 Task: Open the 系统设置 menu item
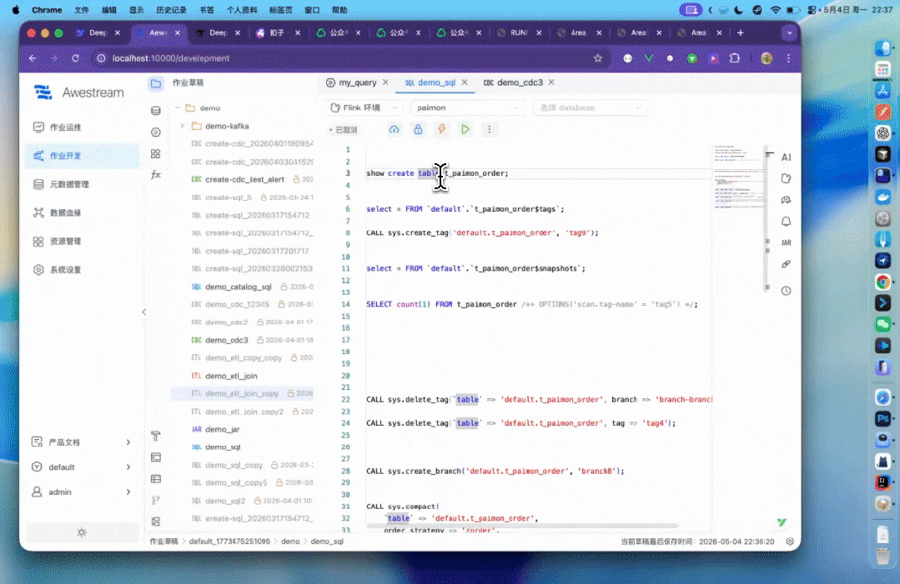pos(82,270)
